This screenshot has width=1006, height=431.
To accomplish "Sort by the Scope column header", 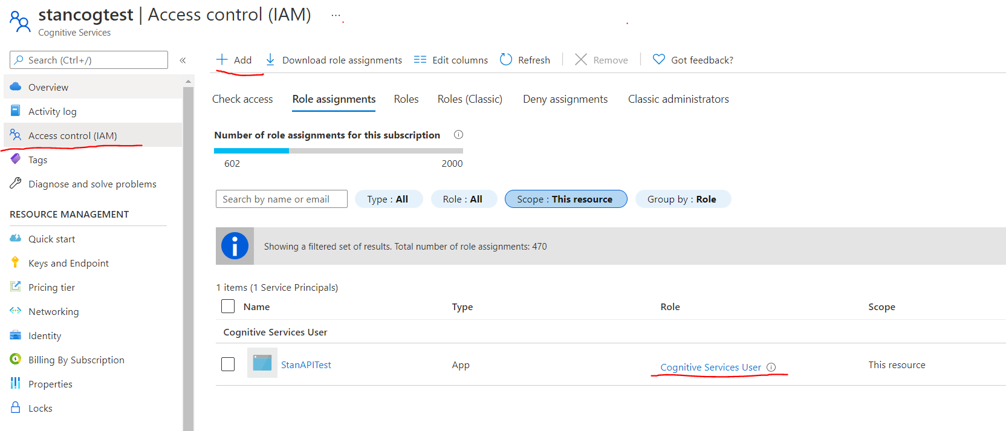I will pos(881,306).
